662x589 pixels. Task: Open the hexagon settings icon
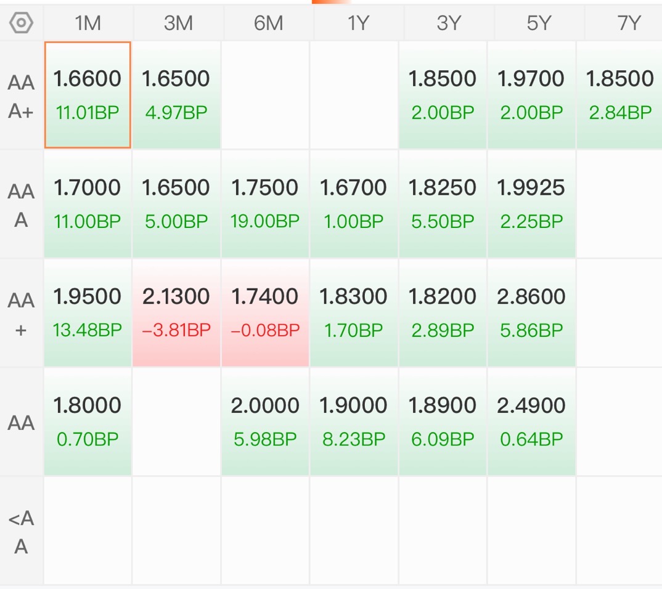point(21,22)
